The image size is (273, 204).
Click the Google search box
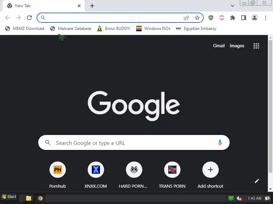(x=134, y=142)
